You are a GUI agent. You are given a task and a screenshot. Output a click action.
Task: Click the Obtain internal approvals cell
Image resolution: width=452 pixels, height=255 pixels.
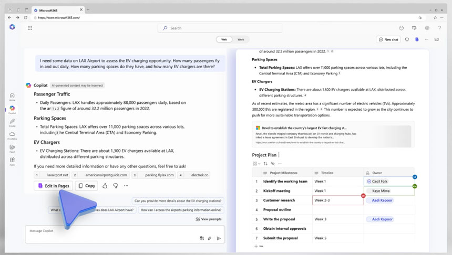tap(286, 229)
